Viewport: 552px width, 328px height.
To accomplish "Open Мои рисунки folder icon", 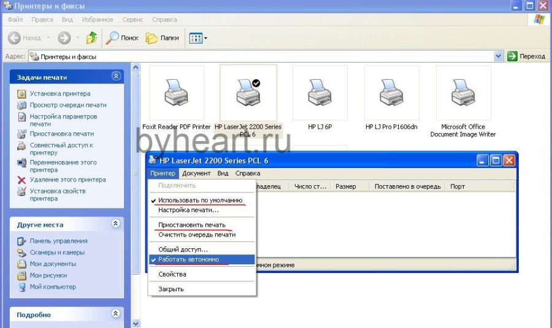I will coord(21,275).
